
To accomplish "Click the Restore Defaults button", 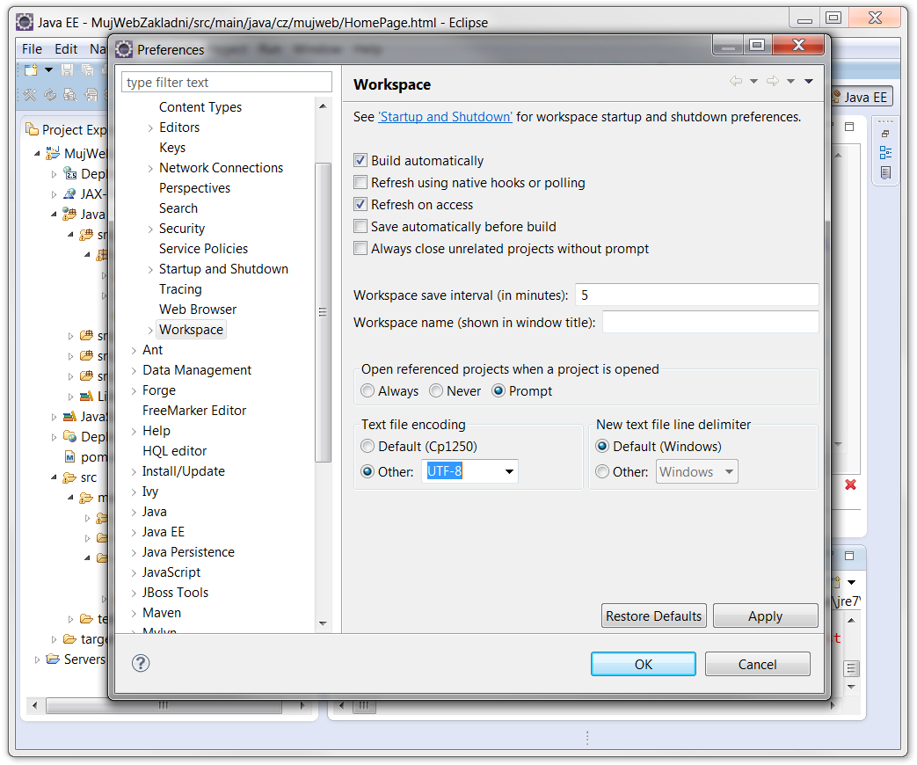I will coord(654,616).
